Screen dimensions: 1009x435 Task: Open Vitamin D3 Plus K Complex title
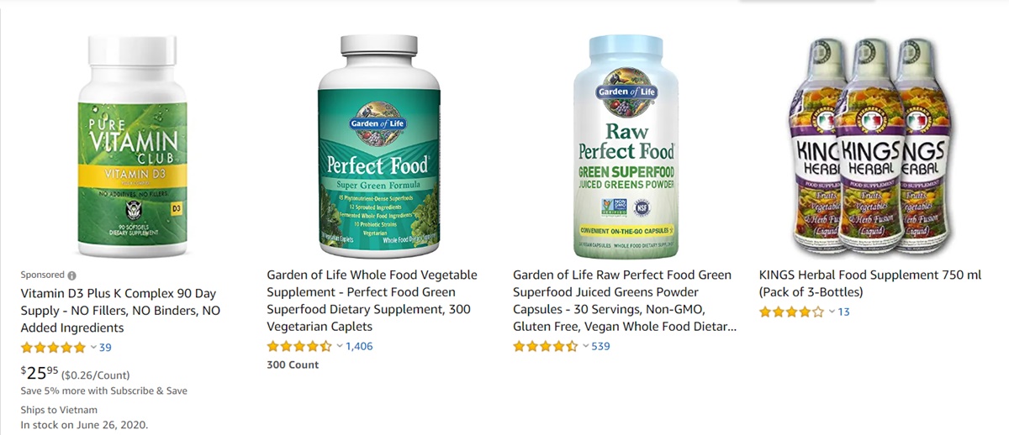tap(120, 311)
